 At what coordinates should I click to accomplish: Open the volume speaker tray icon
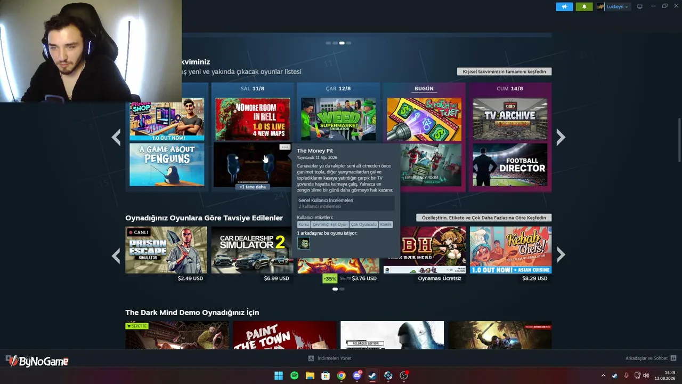(646, 375)
